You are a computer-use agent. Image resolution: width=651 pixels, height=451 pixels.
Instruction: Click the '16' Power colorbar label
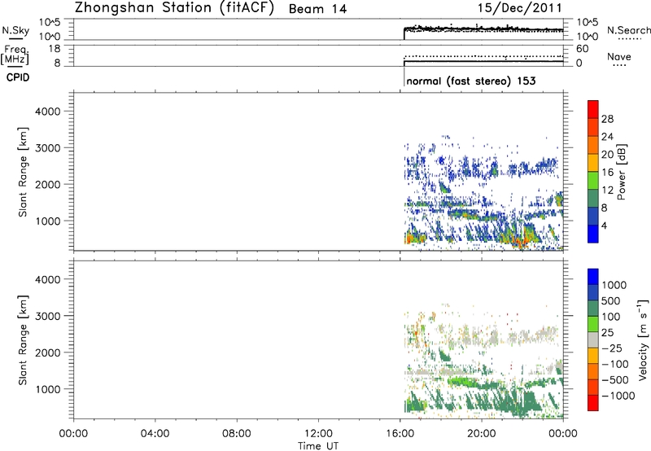click(x=607, y=173)
